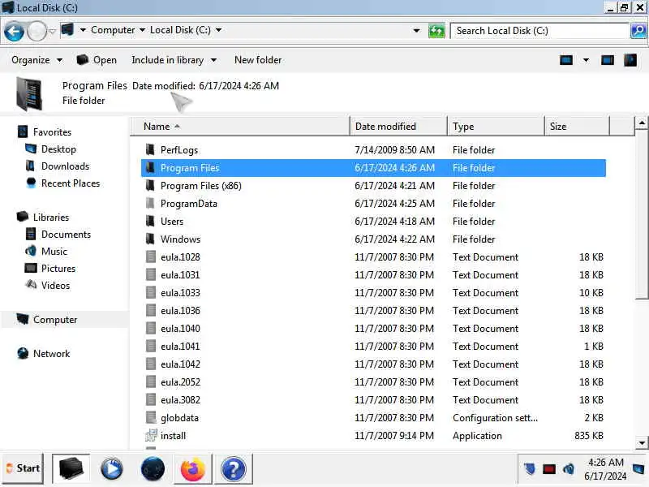Click the refresh icon beside address bar
This screenshot has width=649, height=487.
[x=436, y=31]
